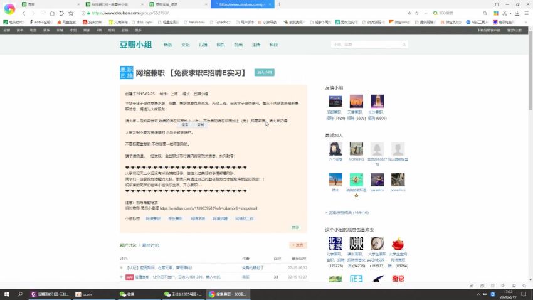Click the favorite star in address bar
Screen dimensions: 533x300
[417, 13]
